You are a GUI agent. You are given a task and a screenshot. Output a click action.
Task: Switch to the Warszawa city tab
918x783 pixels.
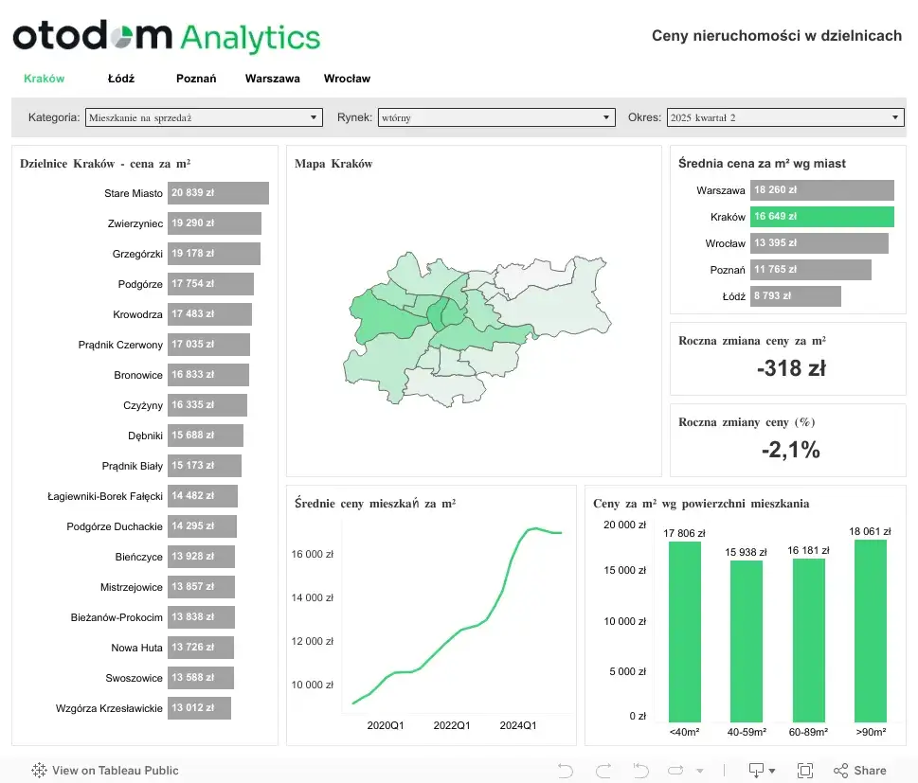click(272, 79)
